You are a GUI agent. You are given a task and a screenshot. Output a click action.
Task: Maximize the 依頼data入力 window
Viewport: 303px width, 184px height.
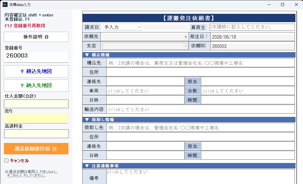pyautogui.click(x=283, y=4)
